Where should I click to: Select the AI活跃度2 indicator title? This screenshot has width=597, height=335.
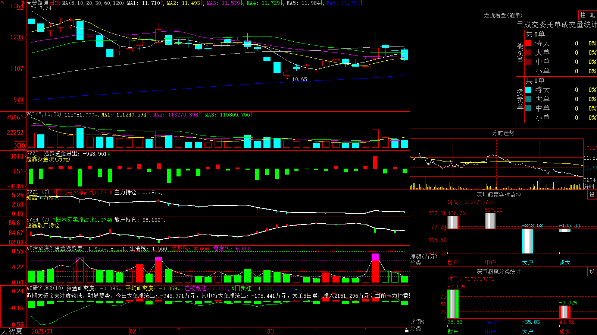tap(39, 249)
